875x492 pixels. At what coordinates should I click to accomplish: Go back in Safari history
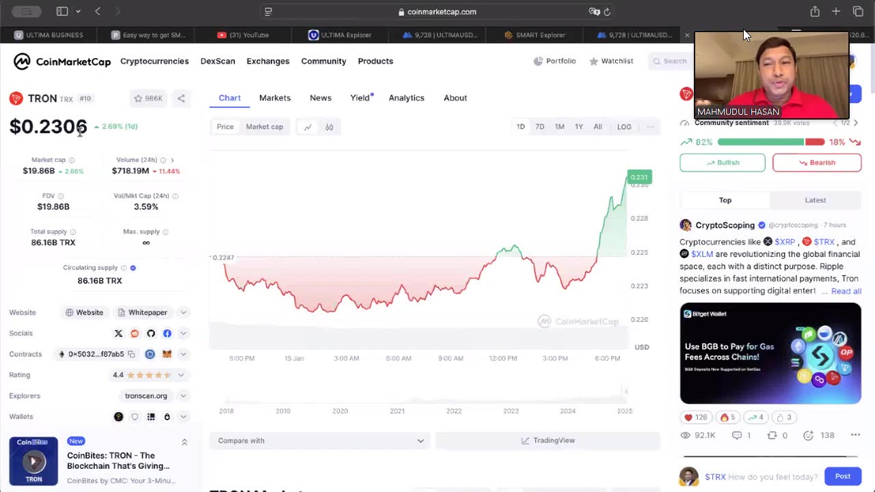[x=98, y=12]
